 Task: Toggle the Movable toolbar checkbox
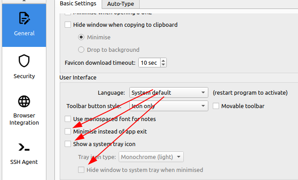pyautogui.click(x=216, y=106)
